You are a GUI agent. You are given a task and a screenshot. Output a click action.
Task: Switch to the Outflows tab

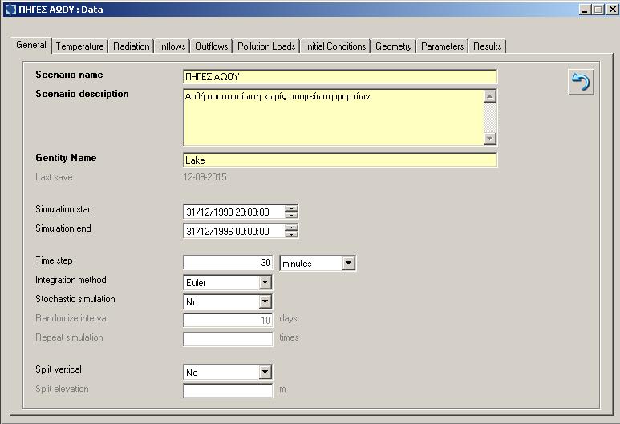[x=212, y=46]
